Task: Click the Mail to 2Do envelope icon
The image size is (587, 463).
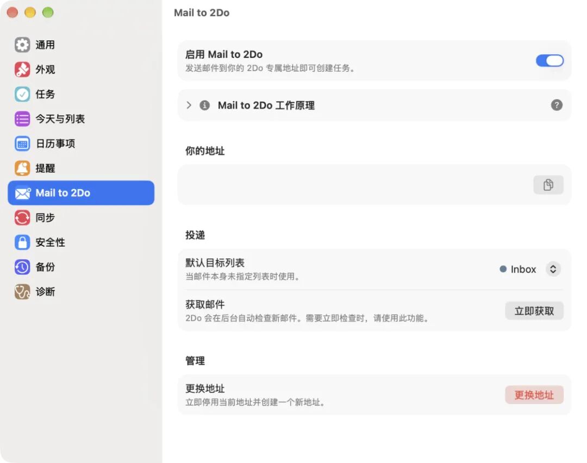Action: [x=22, y=193]
